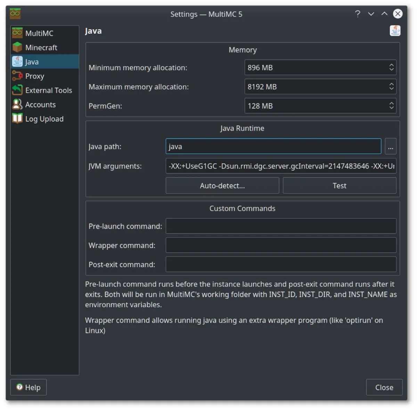Click the round X window close button
Screen dimensions: 417x410
pyautogui.click(x=398, y=14)
